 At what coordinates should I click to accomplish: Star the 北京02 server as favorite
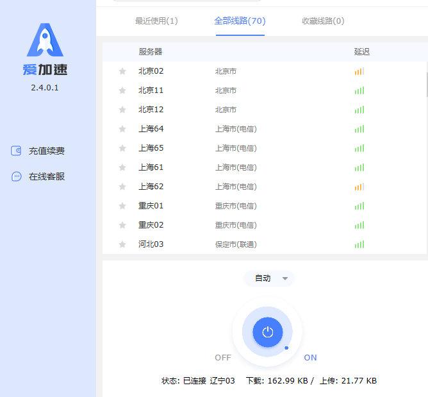pos(122,71)
